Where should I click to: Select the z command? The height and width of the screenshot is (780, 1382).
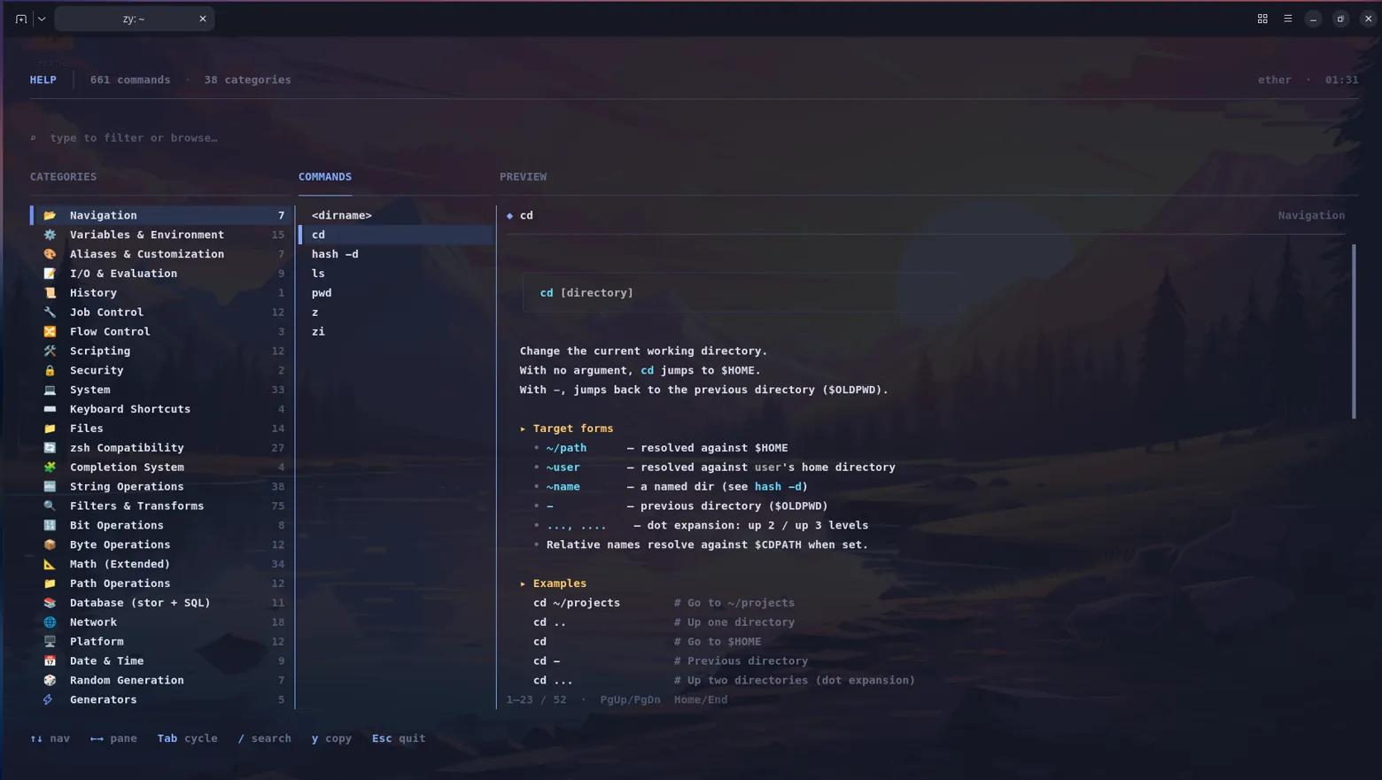click(395, 313)
